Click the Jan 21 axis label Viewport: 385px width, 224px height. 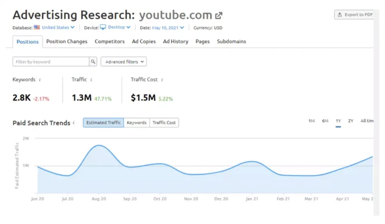coord(252,199)
